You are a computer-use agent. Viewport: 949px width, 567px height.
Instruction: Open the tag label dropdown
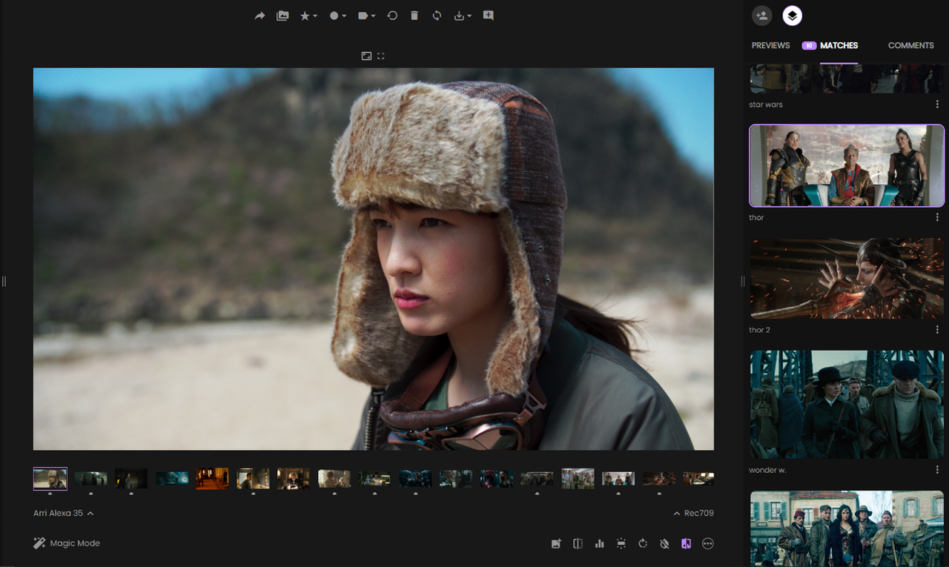coord(366,16)
